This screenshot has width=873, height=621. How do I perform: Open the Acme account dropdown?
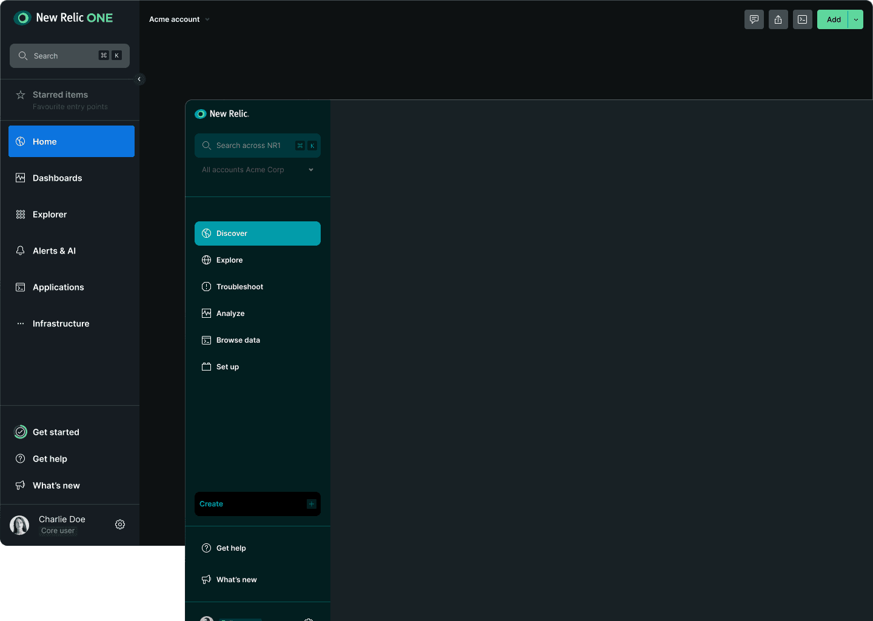click(179, 19)
